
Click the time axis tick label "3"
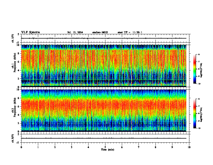pyautogui.click(x=72, y=147)
